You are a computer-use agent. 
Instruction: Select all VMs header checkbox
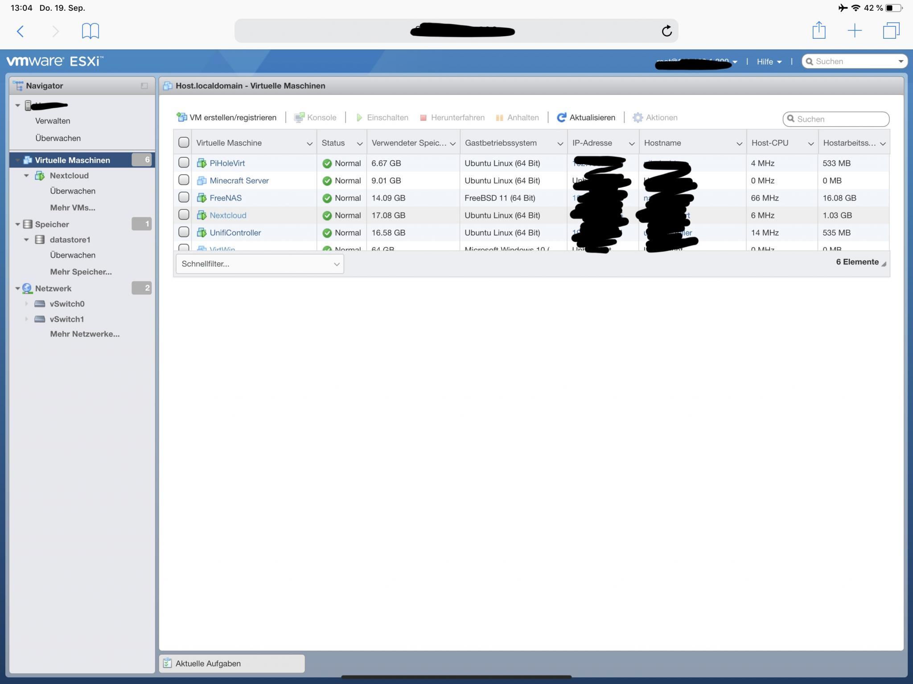point(184,142)
